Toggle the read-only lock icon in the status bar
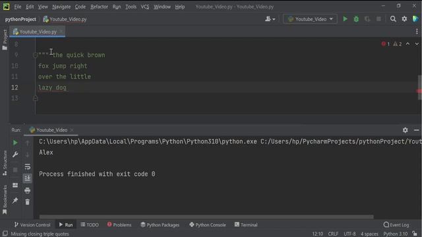Image resolution: width=422 pixels, height=237 pixels. click(x=415, y=234)
